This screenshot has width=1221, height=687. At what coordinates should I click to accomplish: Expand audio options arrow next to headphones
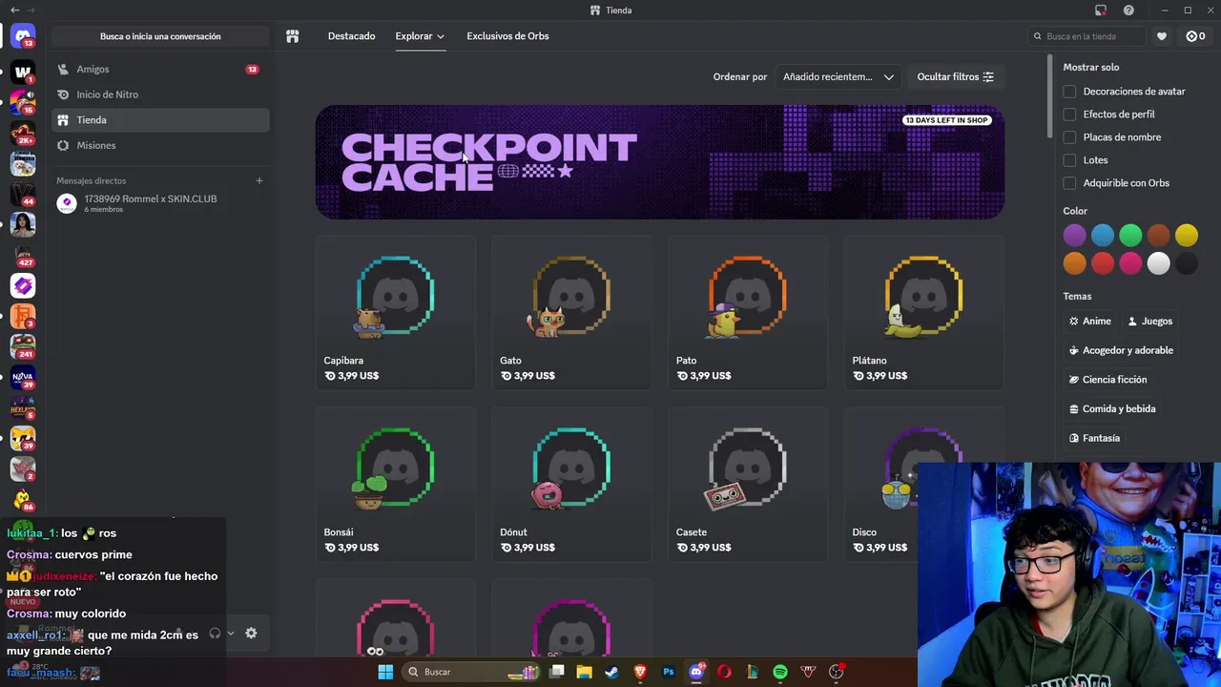[x=230, y=633]
